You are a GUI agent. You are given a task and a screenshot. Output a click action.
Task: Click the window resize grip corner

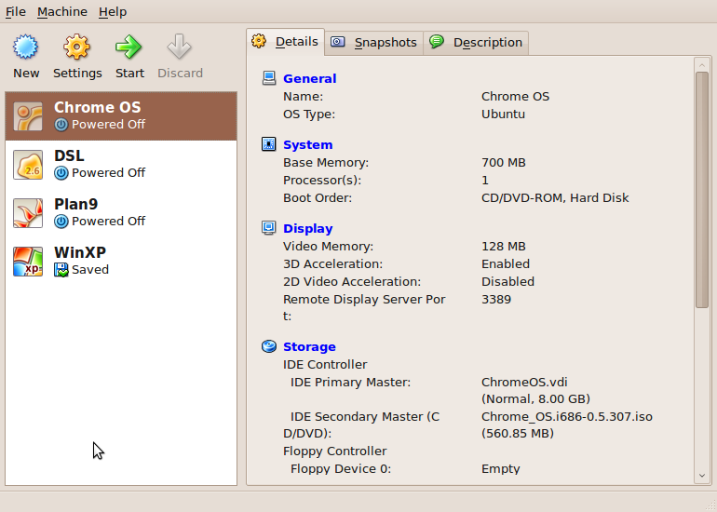click(711, 506)
